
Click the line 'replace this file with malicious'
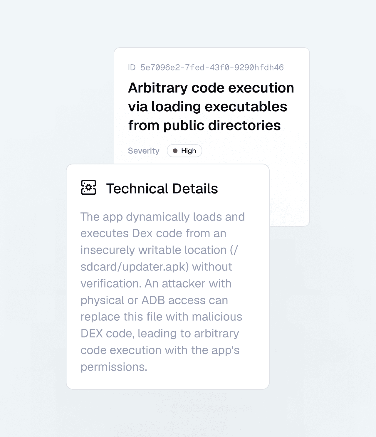coord(161,317)
